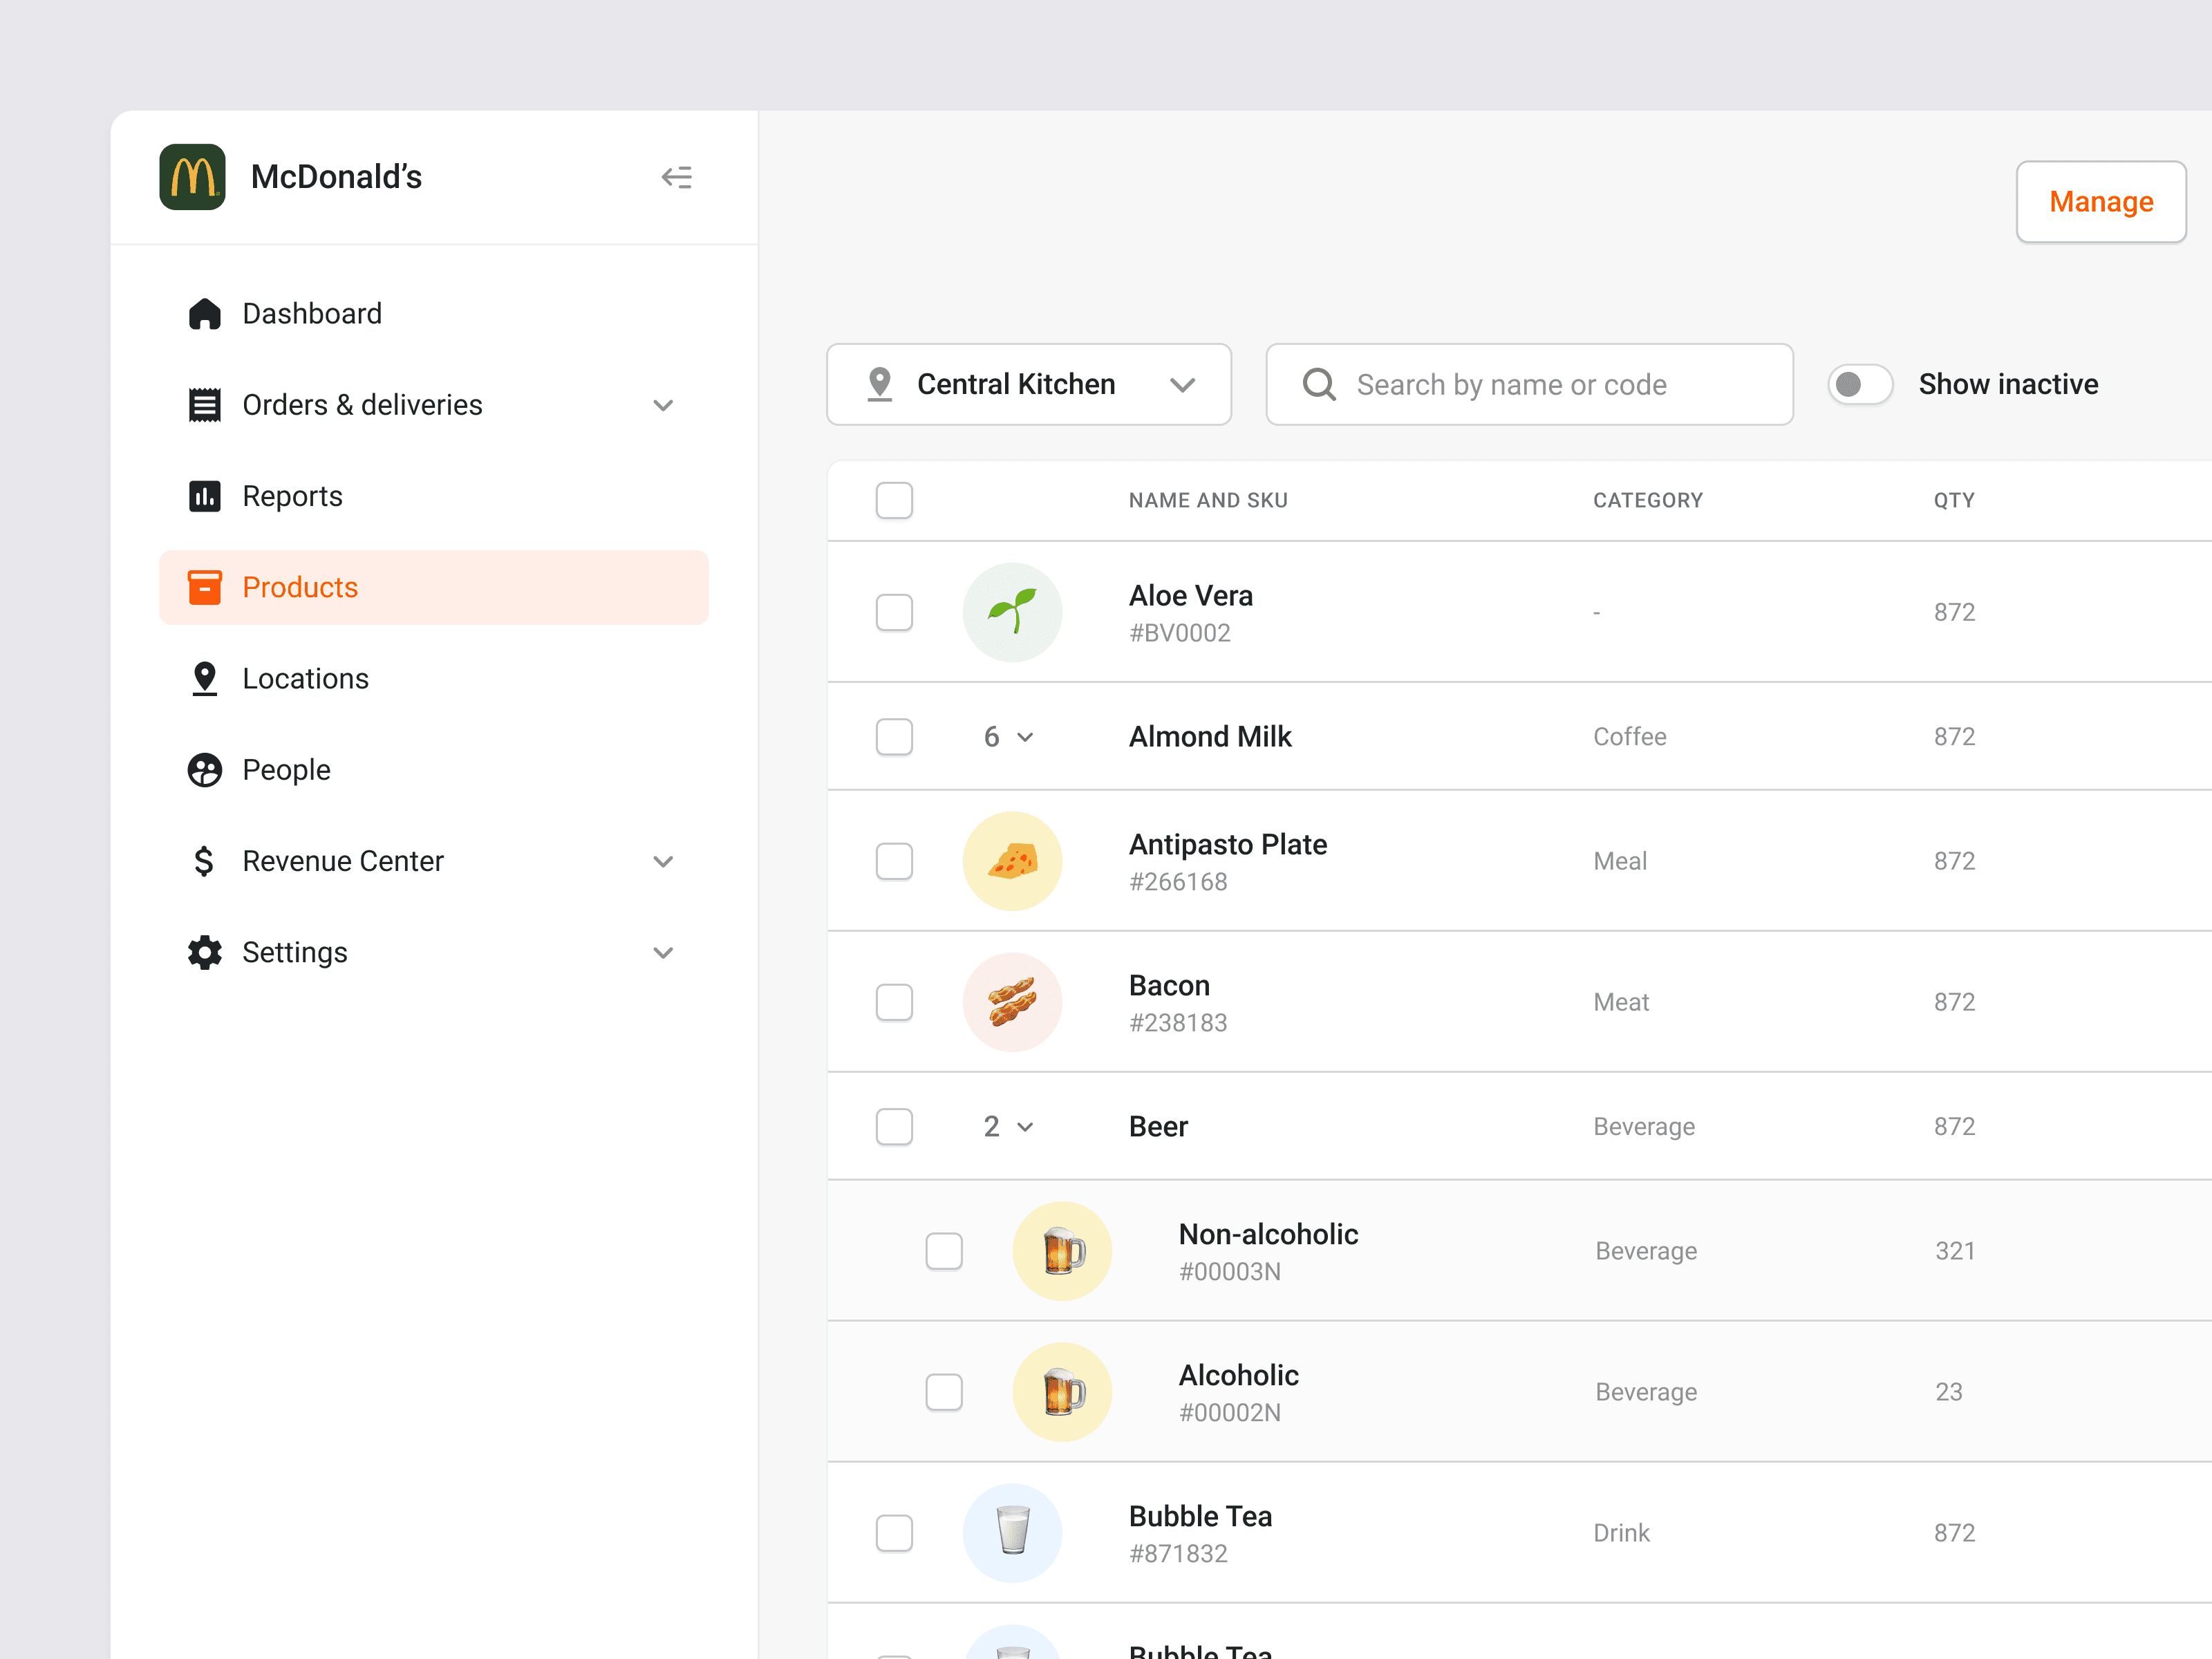Check the select-all checkbox in table header

coord(894,500)
